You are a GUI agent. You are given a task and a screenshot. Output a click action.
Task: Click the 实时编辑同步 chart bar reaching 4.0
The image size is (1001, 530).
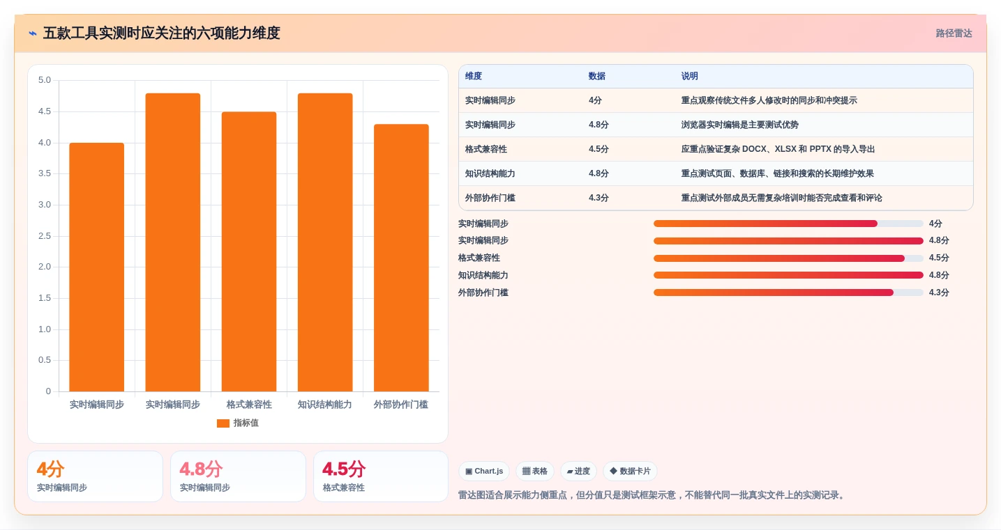click(97, 267)
